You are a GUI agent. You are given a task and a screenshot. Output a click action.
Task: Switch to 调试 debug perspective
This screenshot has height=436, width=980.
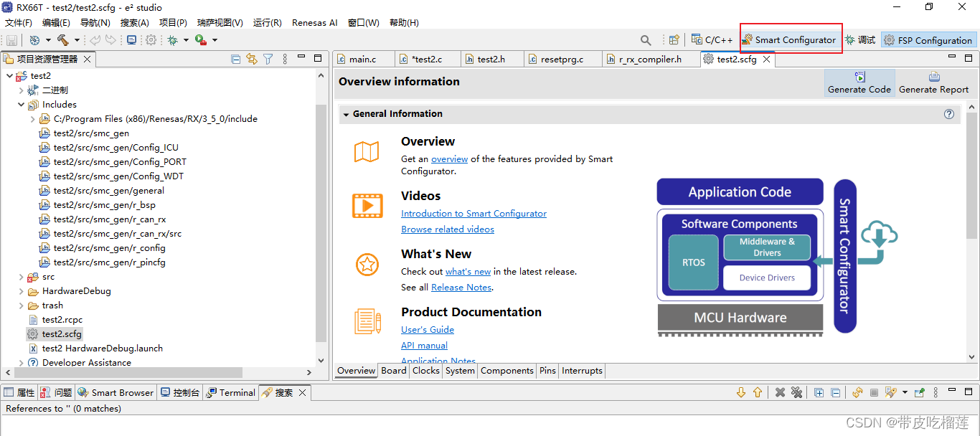click(860, 40)
